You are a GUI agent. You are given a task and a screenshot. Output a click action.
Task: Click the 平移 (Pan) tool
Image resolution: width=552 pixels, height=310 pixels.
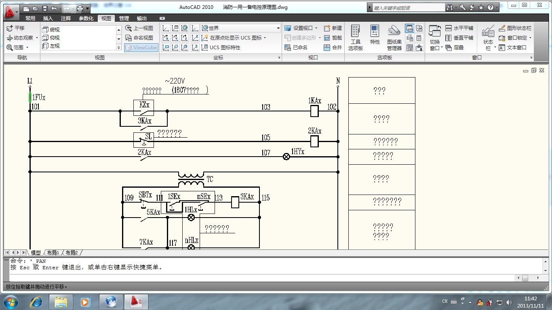(x=16, y=28)
